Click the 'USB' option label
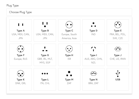This screenshot has height=99, width=139. [118, 80]
